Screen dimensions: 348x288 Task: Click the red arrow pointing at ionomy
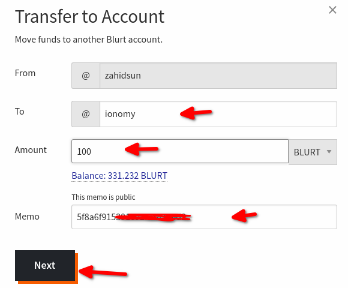click(x=196, y=113)
